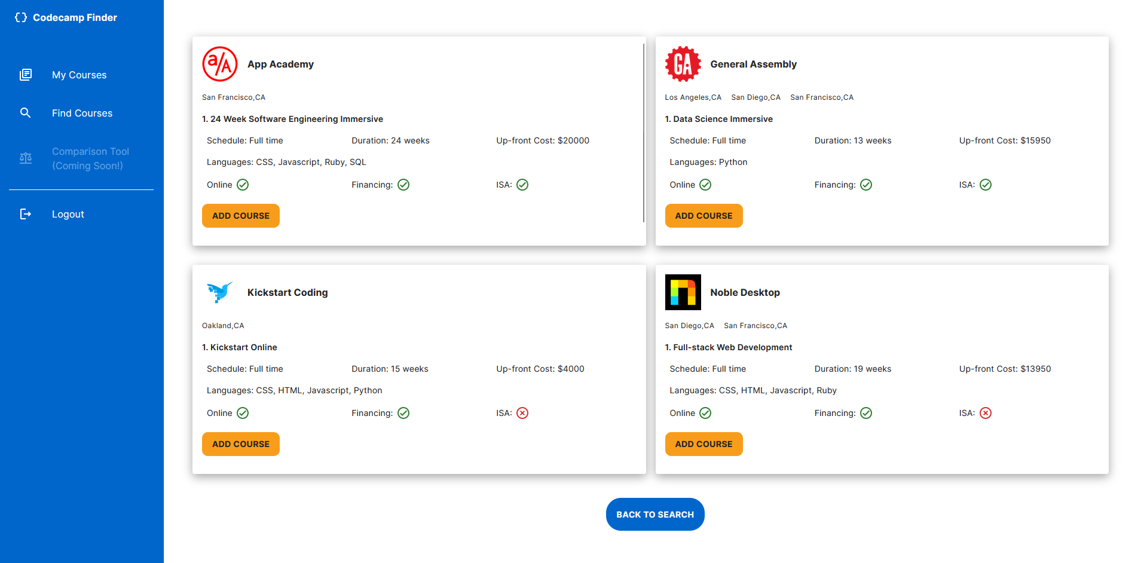1147x563 pixels.
Task: Click 'Kickstart Online' course title
Action: tap(244, 347)
